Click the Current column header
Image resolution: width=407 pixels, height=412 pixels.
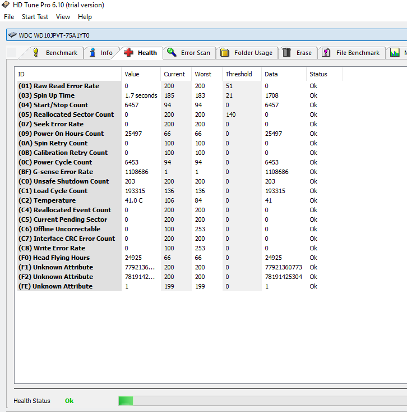point(176,74)
